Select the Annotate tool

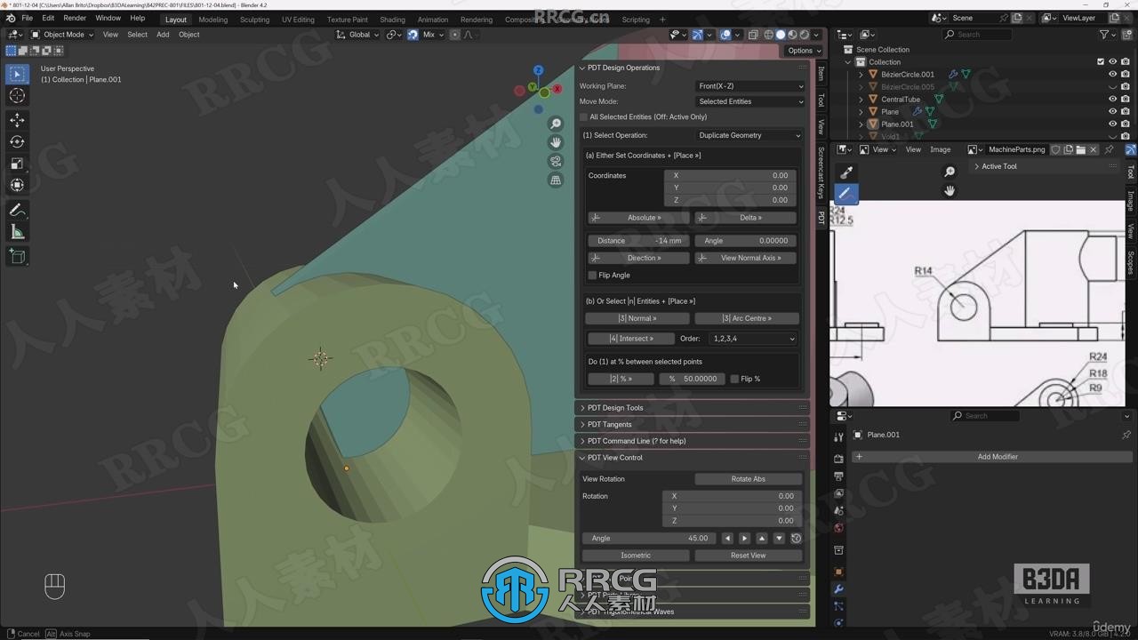pyautogui.click(x=17, y=211)
